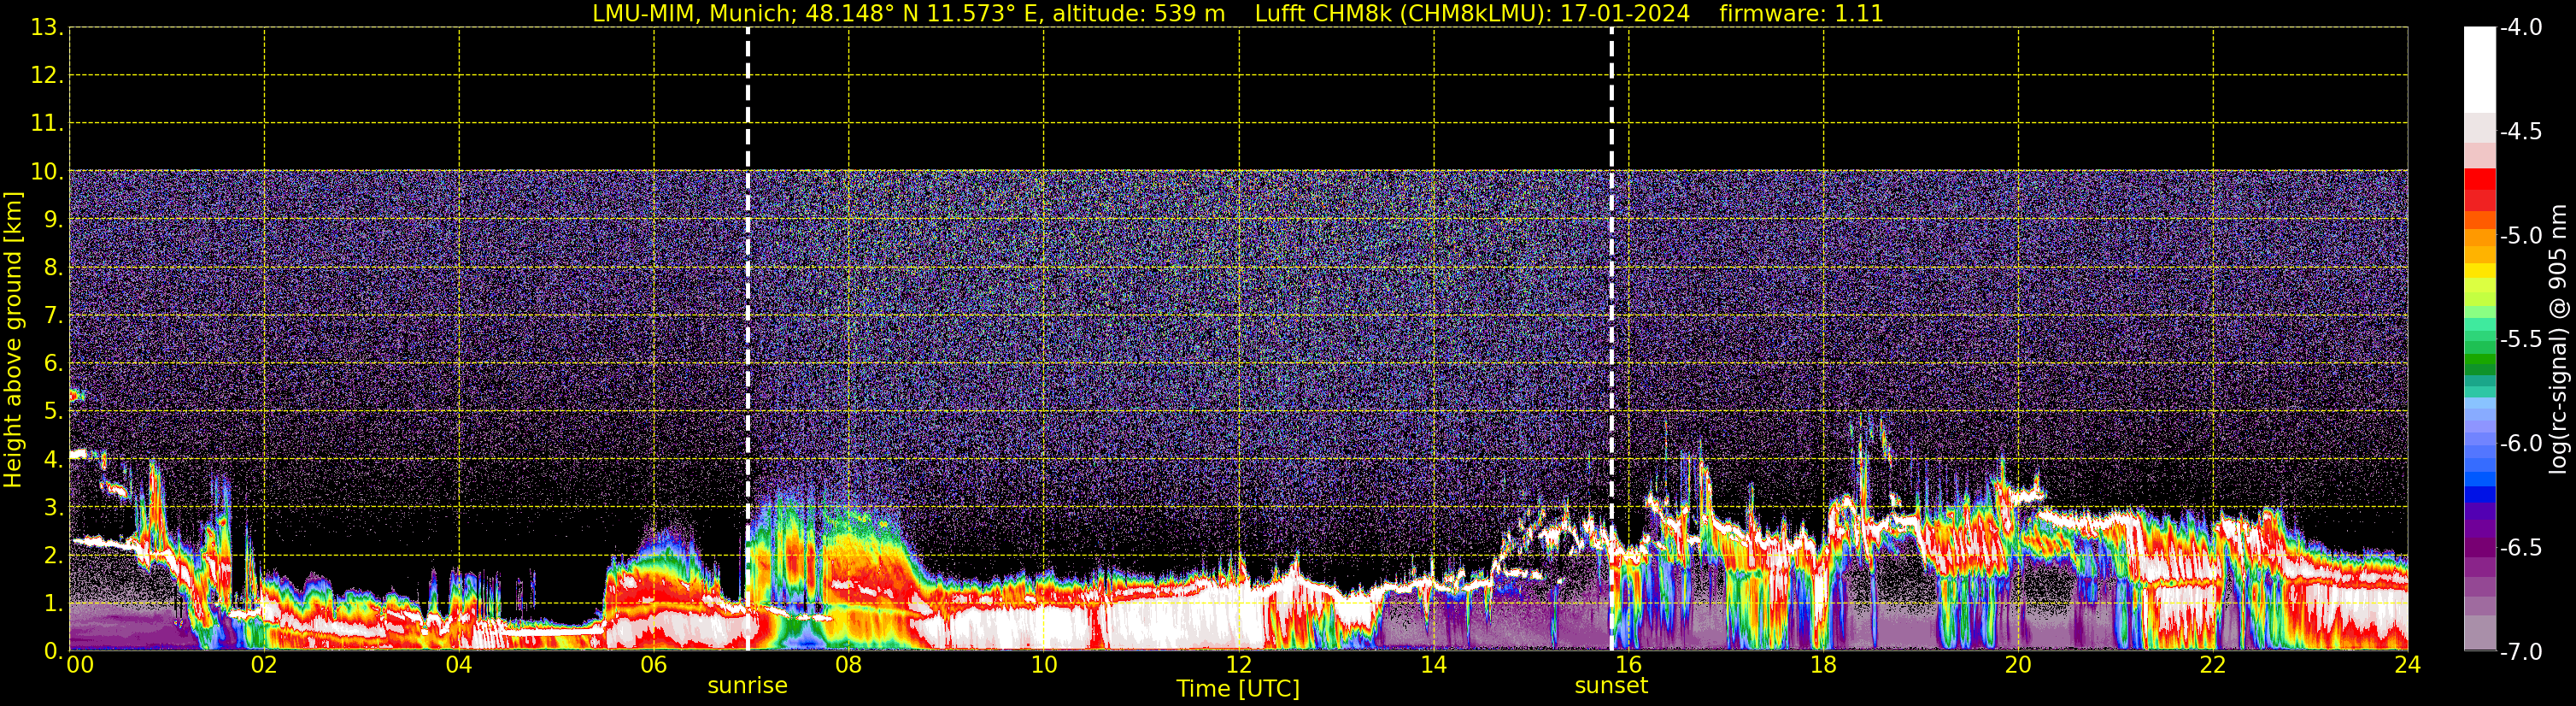
Task: Click the height axis tick label '9.'
Action: tap(54, 220)
